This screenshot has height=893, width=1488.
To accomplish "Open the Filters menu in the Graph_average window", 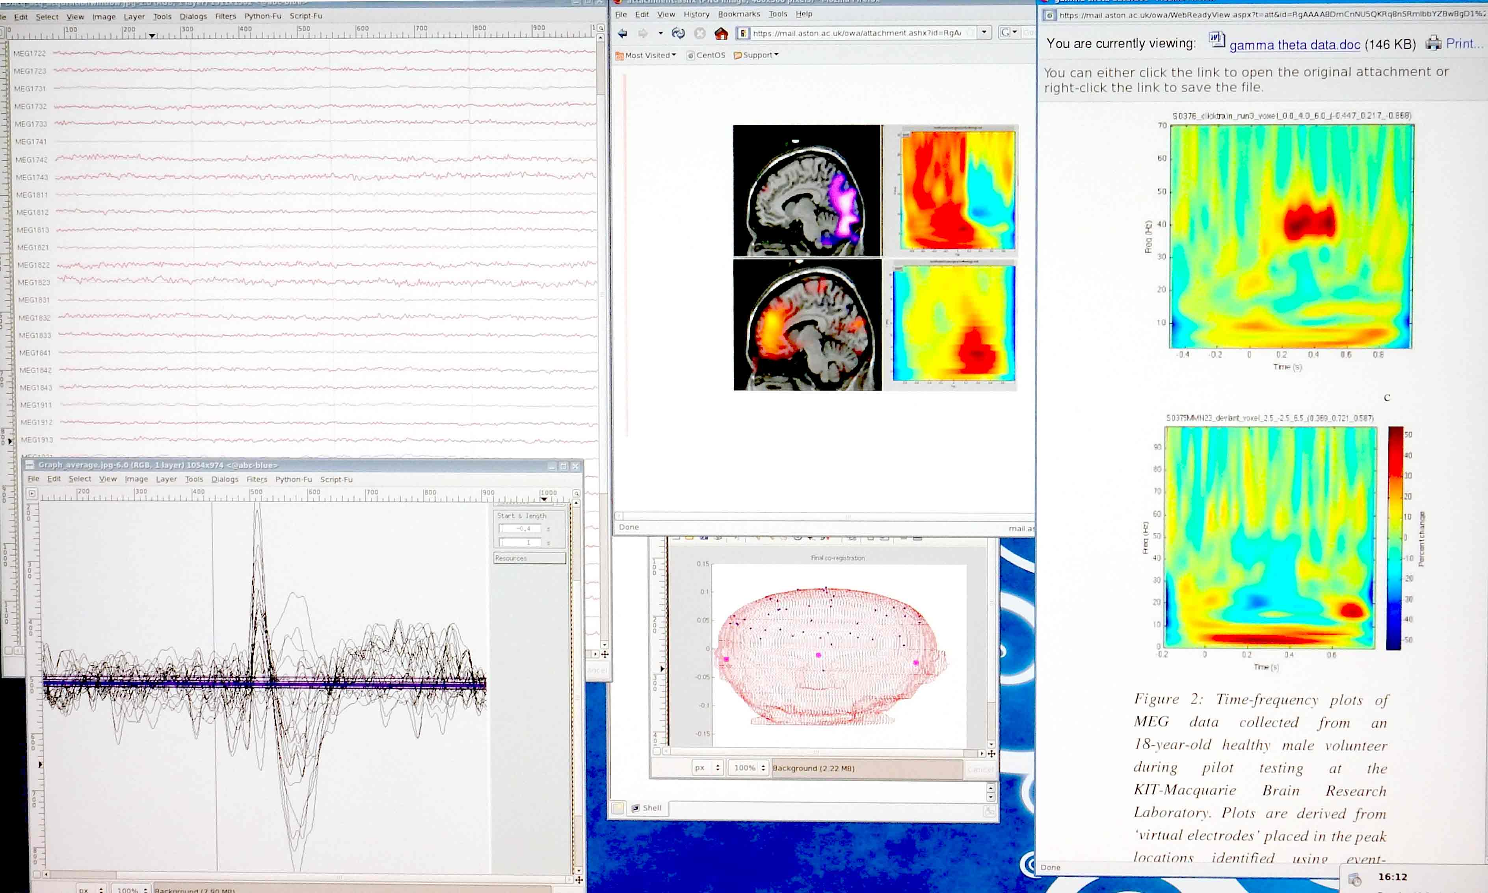I will (257, 480).
